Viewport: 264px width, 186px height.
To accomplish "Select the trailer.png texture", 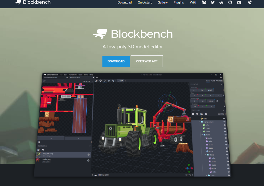I will tap(63, 160).
